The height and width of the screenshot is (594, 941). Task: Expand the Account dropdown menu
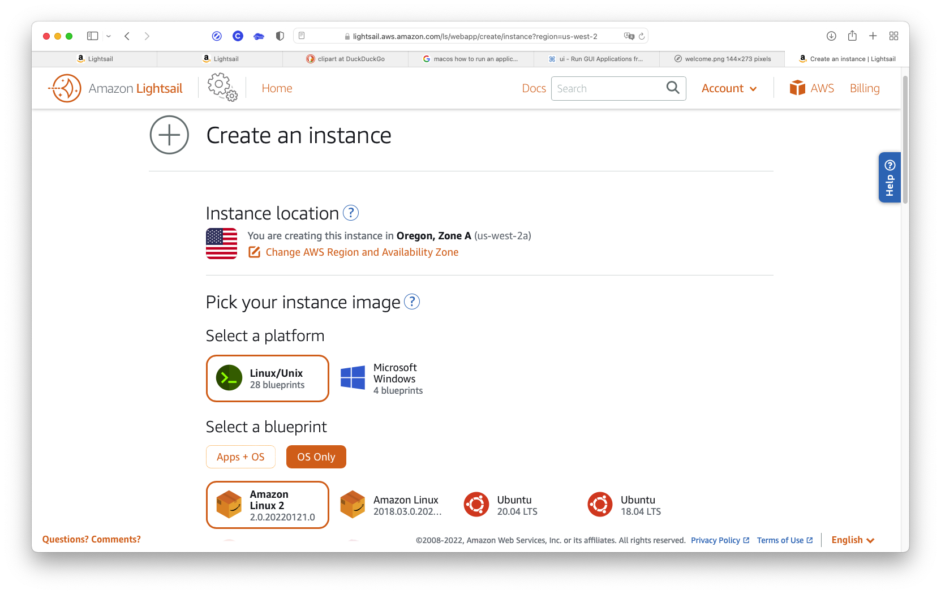click(729, 88)
